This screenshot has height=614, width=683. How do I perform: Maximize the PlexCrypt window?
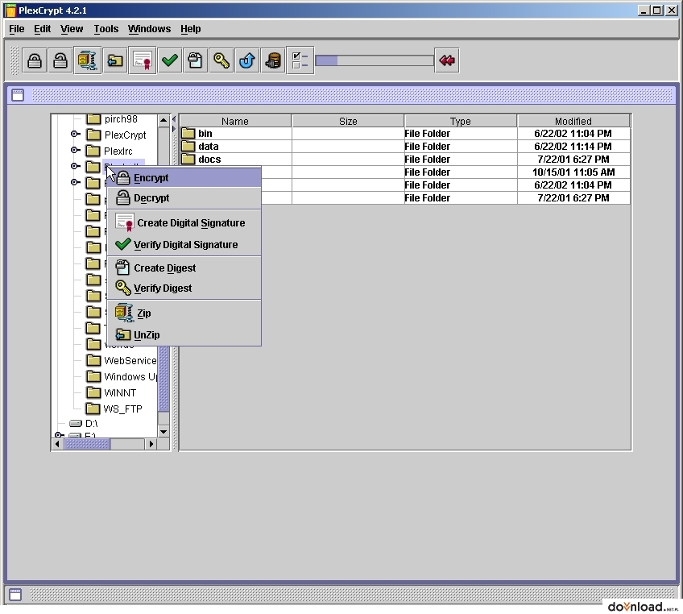click(x=657, y=10)
